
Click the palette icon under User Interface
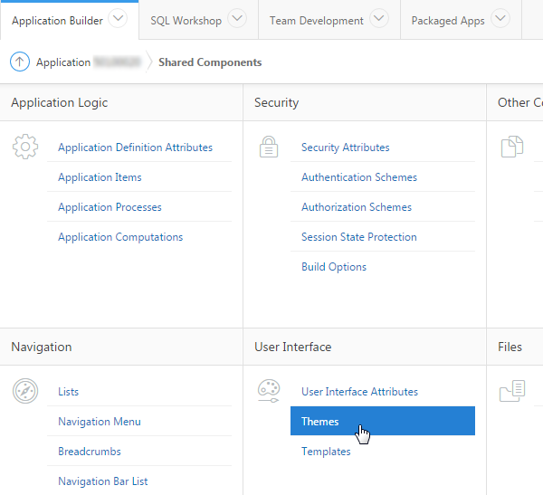tap(269, 390)
